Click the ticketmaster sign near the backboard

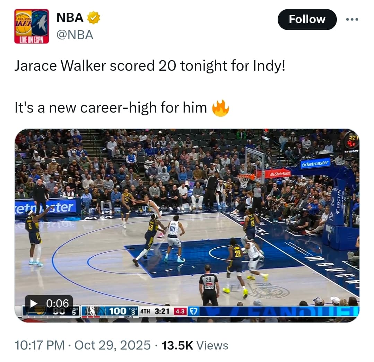pyautogui.click(x=315, y=164)
